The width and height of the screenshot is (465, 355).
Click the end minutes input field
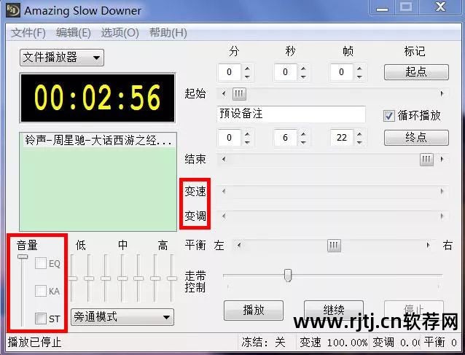pos(230,138)
